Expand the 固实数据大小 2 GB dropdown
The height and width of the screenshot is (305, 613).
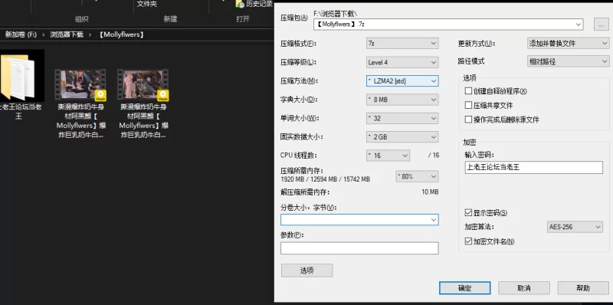[402, 137]
